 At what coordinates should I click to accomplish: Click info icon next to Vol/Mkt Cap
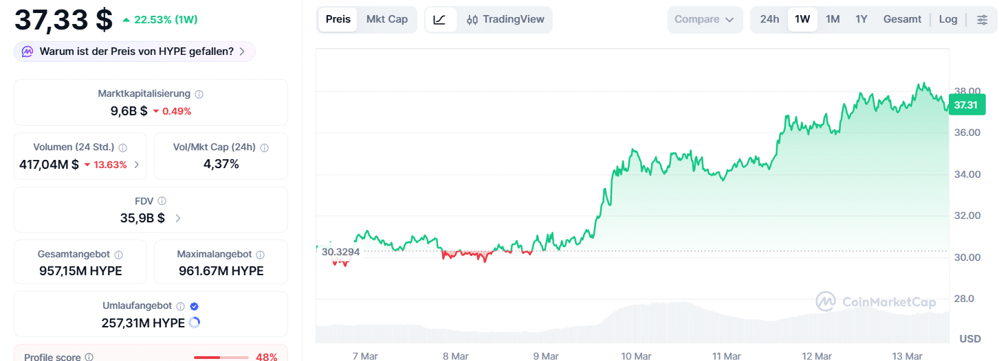pyautogui.click(x=265, y=148)
